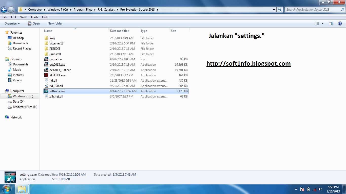Select the settings.exe file icon

tap(46, 91)
